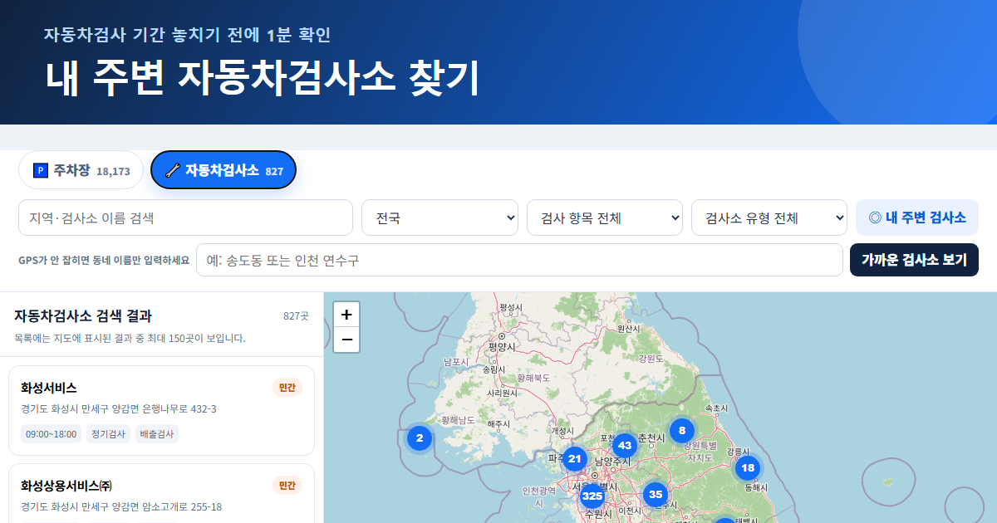
Task: Click the 배출검사 tag on 화성서비스
Action: pos(157,433)
